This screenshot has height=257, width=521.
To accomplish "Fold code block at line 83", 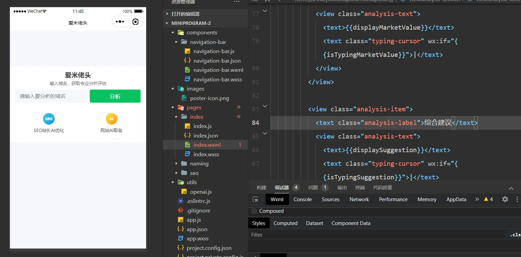I will [265, 106].
